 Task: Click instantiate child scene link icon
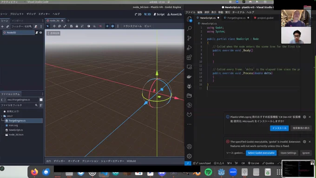pos(7,27)
